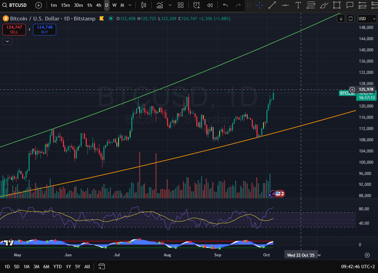Screen dimensions: 378x273
Task: Click the yellow flag symbol icon
Action: 102,18
